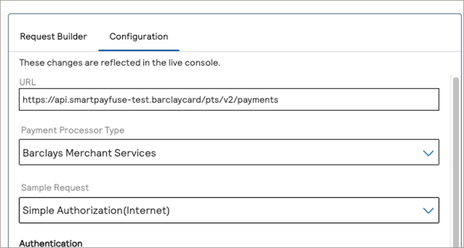Click the Simple Authorization(Internet) selected value
Screen dimensions: 464x248
[x=96, y=211]
